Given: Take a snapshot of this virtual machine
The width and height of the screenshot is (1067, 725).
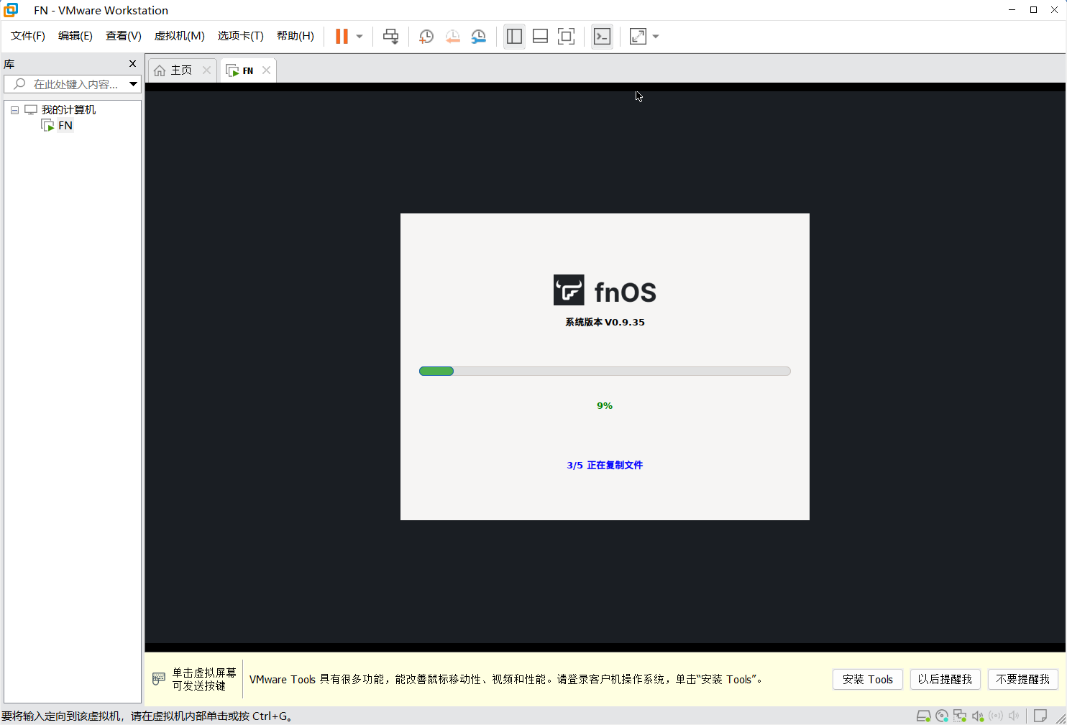Looking at the screenshot, I should 426,37.
